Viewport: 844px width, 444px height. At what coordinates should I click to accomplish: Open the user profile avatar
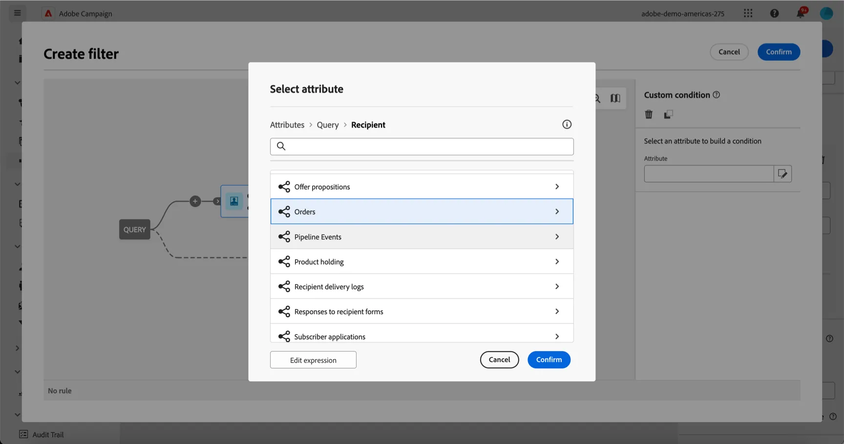[826, 14]
